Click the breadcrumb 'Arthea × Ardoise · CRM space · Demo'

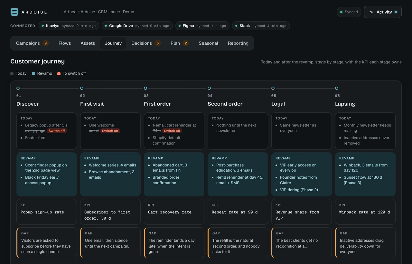[99, 12]
